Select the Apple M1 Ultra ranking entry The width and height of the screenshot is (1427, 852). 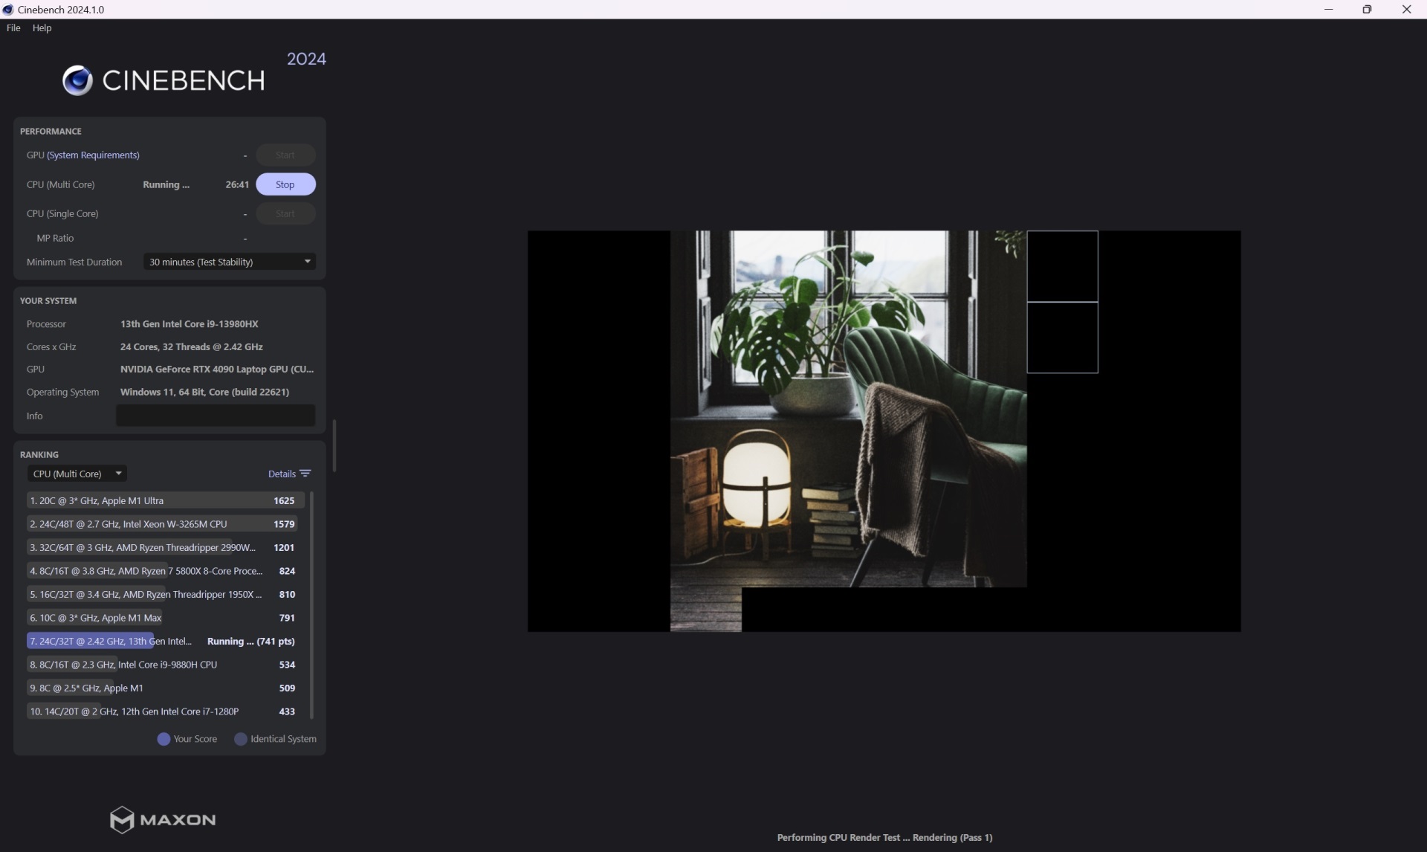[x=164, y=500]
